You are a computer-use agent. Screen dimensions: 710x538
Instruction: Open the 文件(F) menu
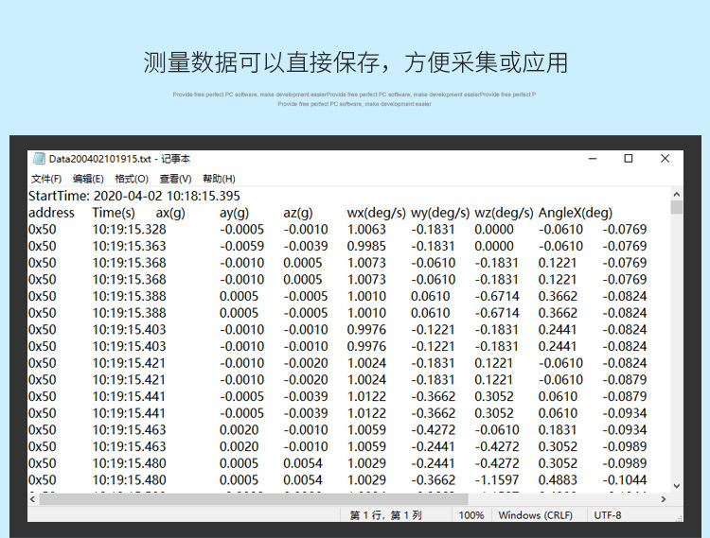coord(46,179)
